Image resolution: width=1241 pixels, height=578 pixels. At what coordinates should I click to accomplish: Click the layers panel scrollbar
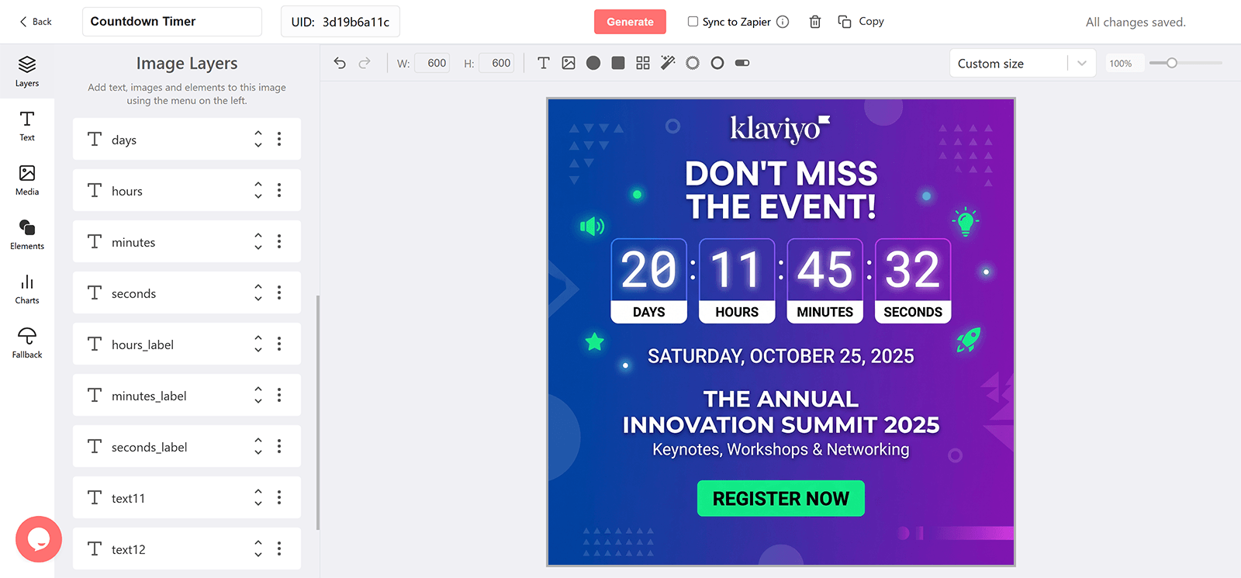coord(318,412)
